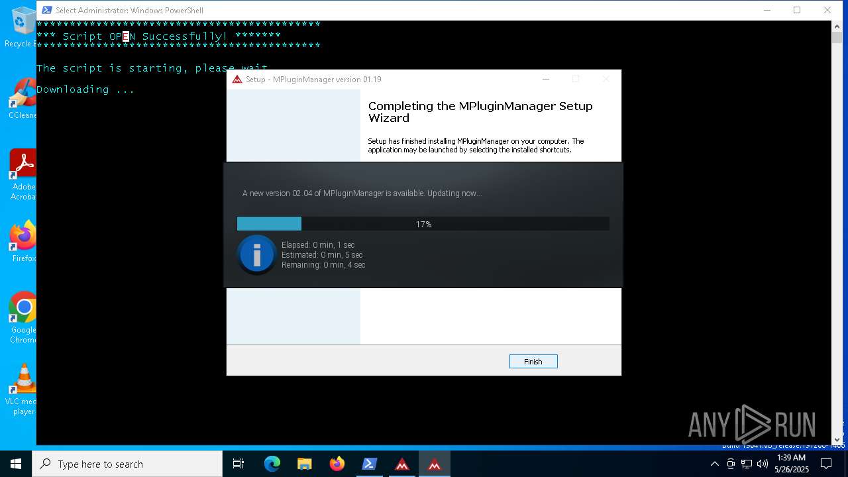
Task: Open the clock showing 1:39 AM
Action: pos(792,464)
